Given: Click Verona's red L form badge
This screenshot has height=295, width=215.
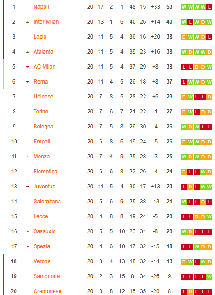Looking at the screenshot, I should [x=196, y=262].
